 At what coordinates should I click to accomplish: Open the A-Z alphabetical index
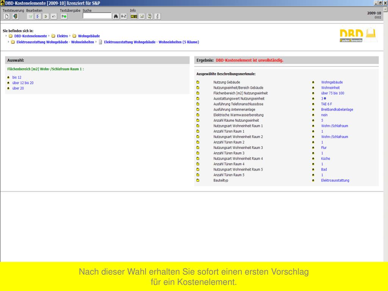[124, 16]
